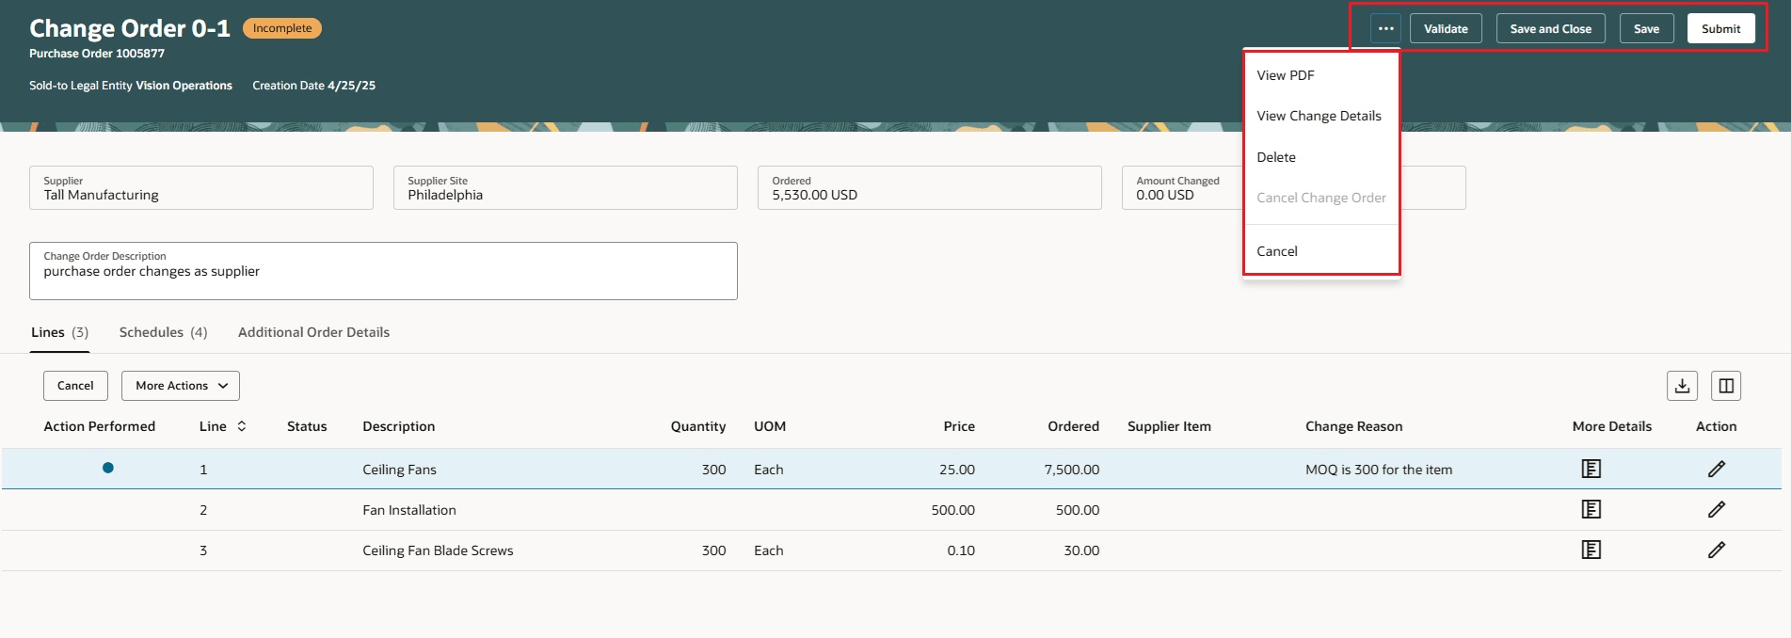Open More Details for the Fan Installation line
Viewport: 1791px width, 638px height.
coord(1591,509)
